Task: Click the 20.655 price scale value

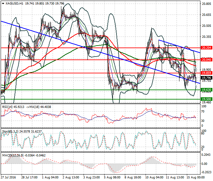Action: pyautogui.click(x=207, y=15)
